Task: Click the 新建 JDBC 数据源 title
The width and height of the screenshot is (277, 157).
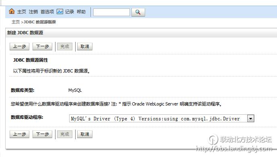Action: [x=25, y=33]
